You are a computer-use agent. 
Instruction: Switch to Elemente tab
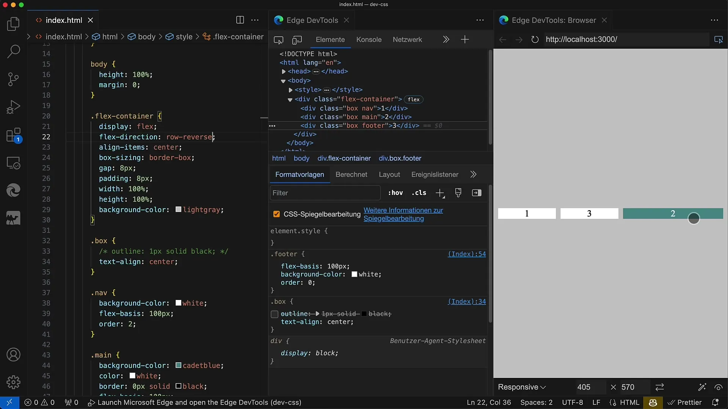(x=330, y=40)
